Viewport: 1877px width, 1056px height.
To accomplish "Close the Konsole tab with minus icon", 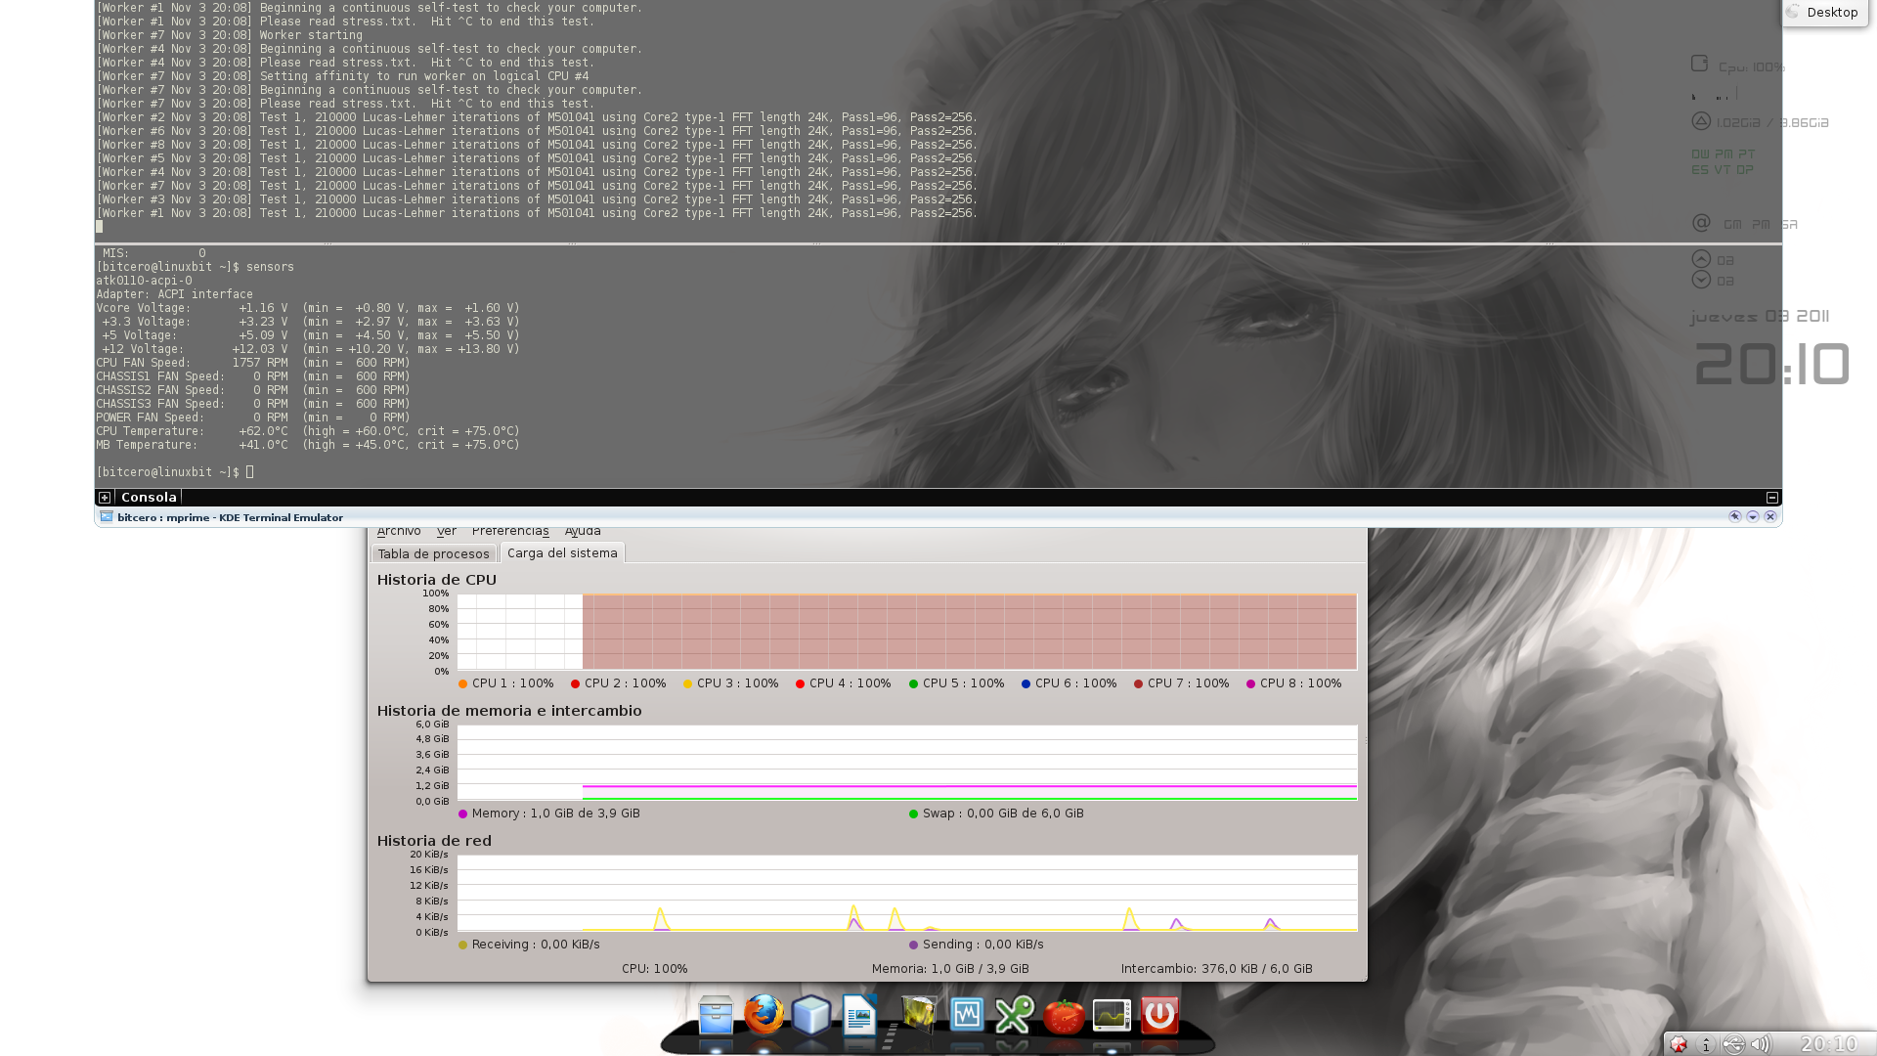I will [1771, 498].
